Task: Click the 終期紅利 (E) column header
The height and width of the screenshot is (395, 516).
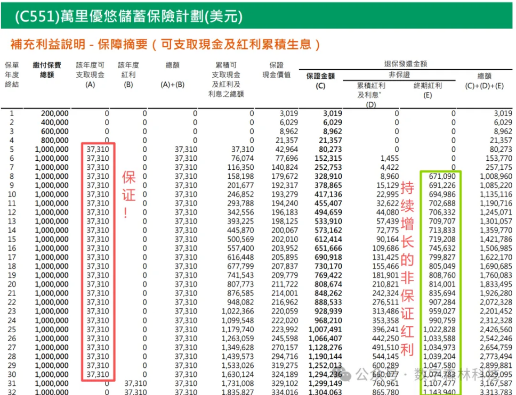Action: pyautogui.click(x=428, y=89)
